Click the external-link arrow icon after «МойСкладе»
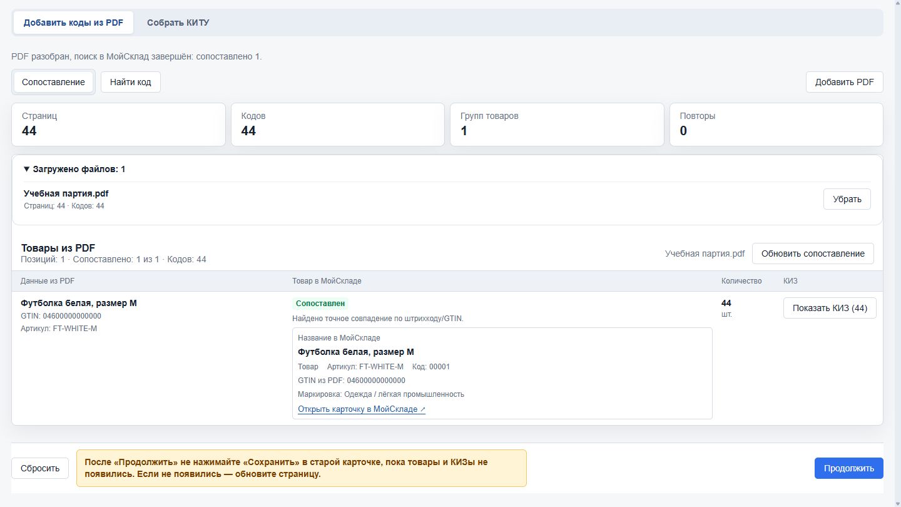The image size is (901, 507). tap(423, 409)
